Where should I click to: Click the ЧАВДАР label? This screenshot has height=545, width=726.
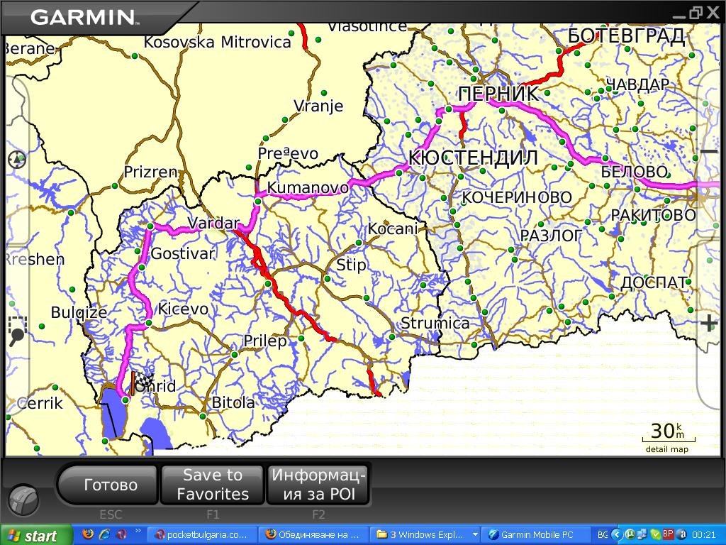coord(637,84)
